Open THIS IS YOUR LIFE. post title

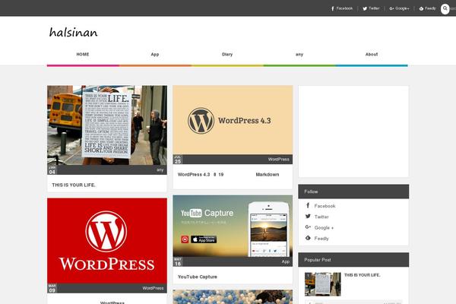[x=74, y=185]
